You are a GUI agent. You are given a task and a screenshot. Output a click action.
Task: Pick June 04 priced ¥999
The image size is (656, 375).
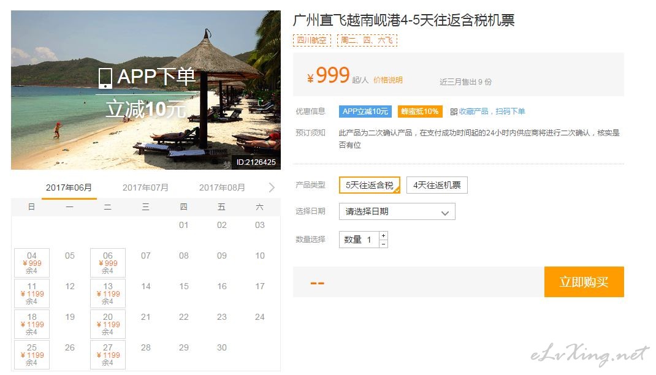[32, 263]
